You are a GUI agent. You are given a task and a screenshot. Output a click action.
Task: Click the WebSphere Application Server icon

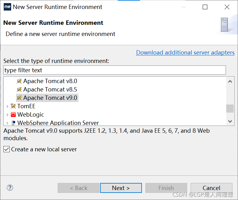coord(13,123)
